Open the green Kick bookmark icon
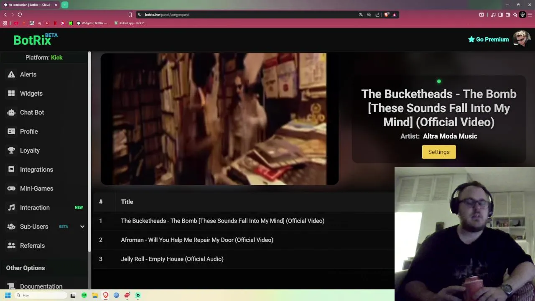The height and width of the screenshot is (301, 535). click(x=71, y=23)
